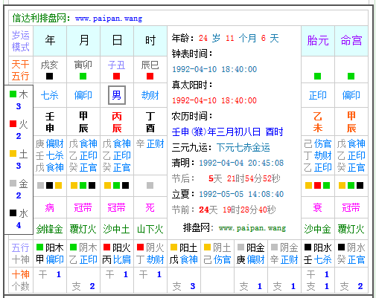The image size is (376, 298).
Task: Click the red 丙辰 day pillar
Action: tap(117, 122)
